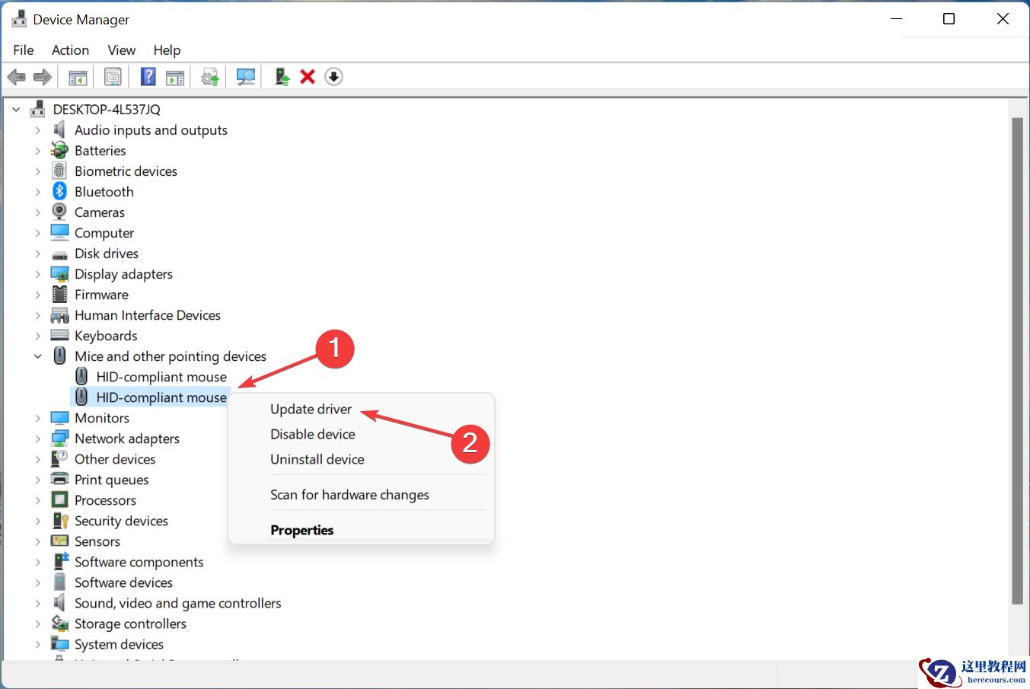Collapse the DESKTOP-4L537JQ root node

[x=16, y=110]
